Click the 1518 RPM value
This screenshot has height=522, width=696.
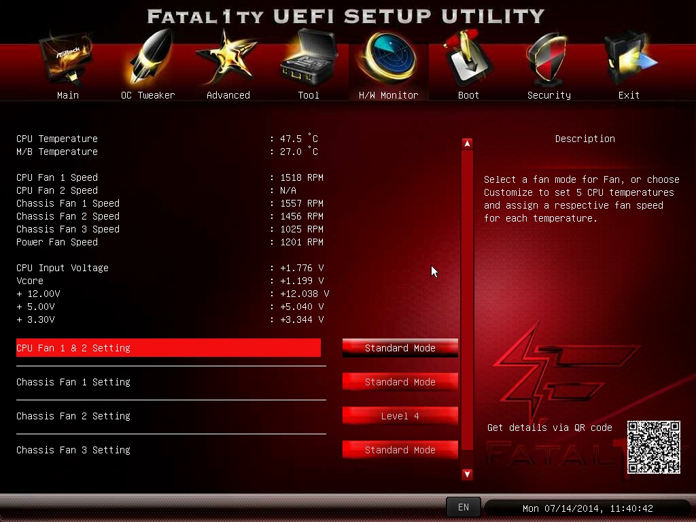point(302,177)
